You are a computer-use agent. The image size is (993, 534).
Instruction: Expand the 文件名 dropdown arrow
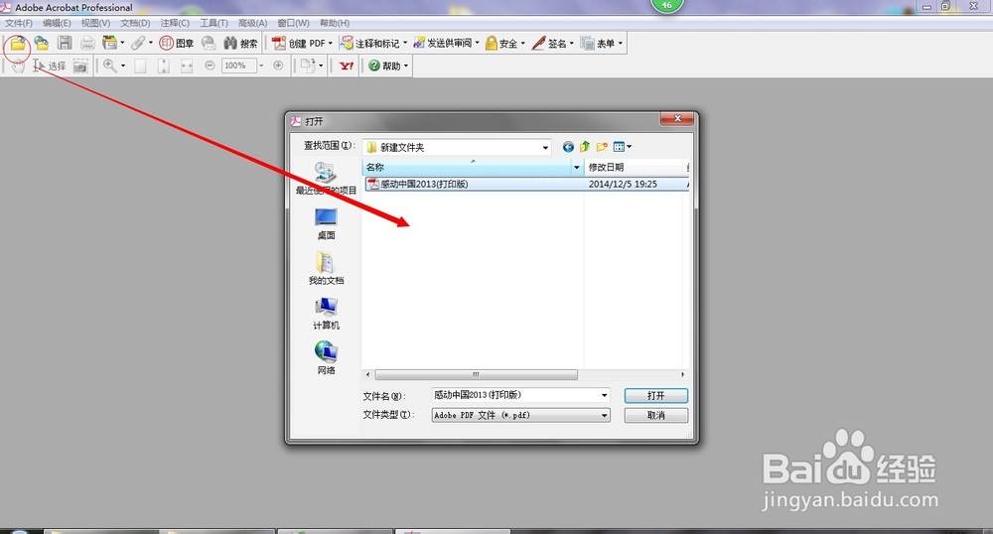604,395
